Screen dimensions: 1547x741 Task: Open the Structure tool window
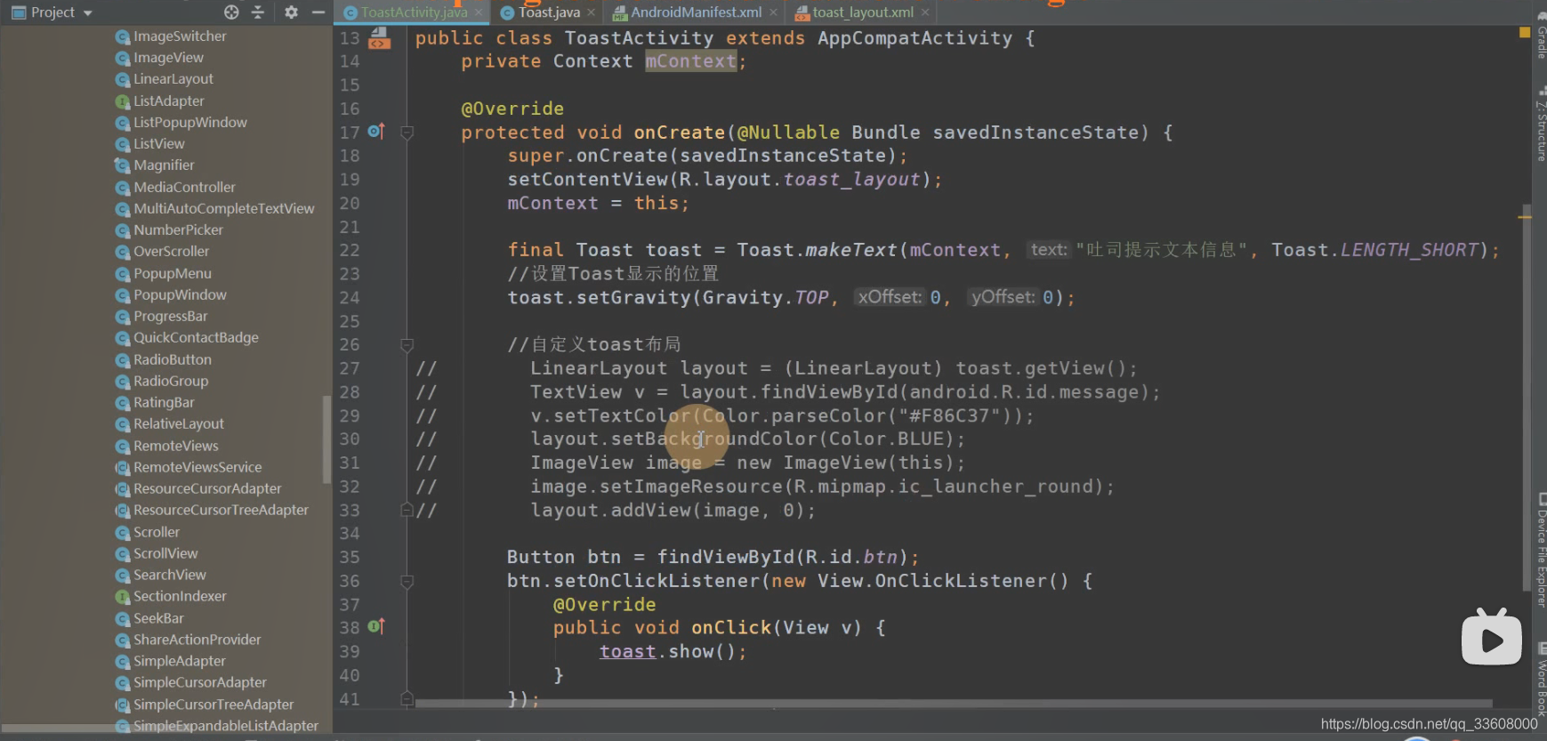tap(1540, 125)
